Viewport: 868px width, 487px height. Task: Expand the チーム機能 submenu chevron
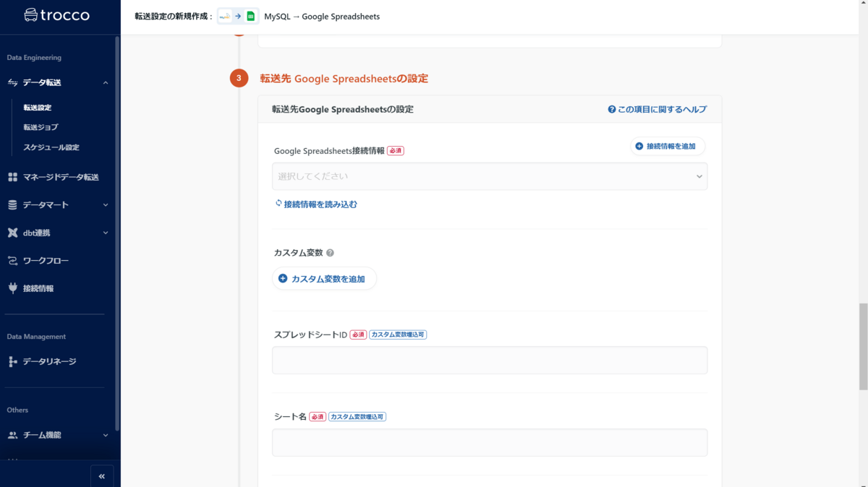(x=106, y=435)
